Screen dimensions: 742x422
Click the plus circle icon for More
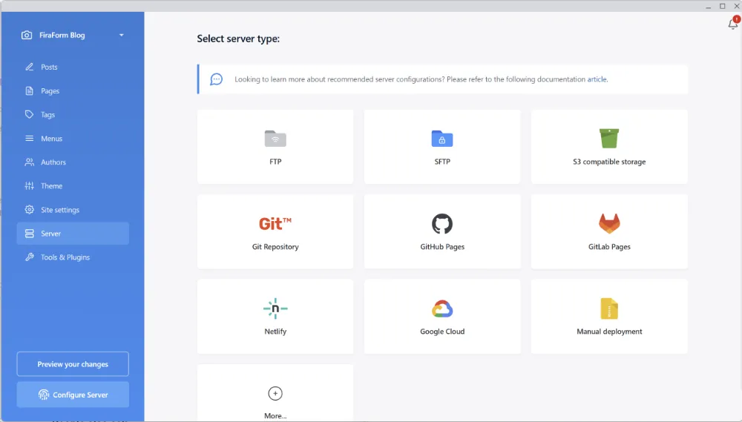point(275,393)
